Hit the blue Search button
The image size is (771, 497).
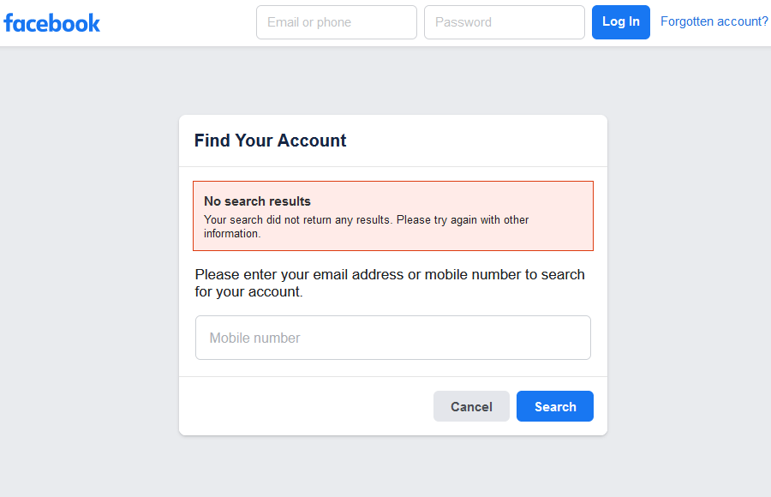click(x=554, y=406)
